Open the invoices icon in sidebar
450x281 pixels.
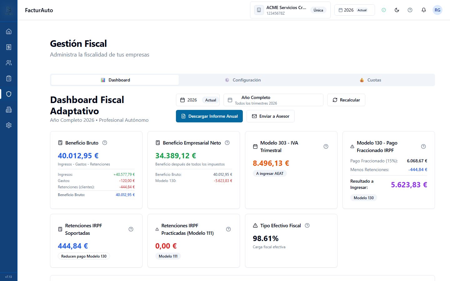point(9,47)
